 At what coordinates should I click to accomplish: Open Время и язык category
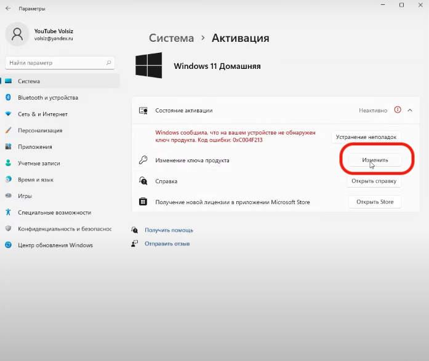(x=60, y=180)
